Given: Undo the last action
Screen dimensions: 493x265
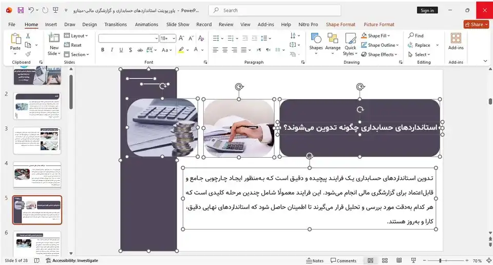Looking at the screenshot, I should coord(31,10).
